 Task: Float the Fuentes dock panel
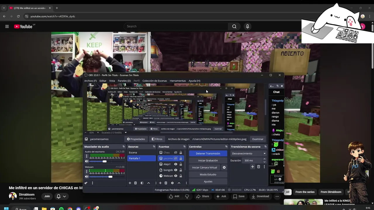184,147
